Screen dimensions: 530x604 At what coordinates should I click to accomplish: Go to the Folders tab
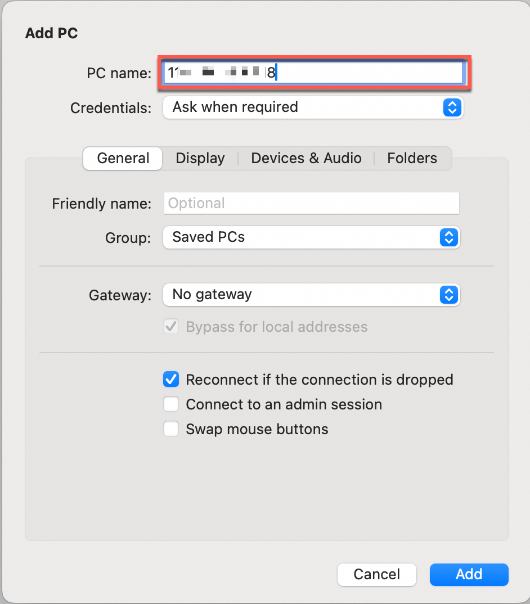tap(412, 159)
